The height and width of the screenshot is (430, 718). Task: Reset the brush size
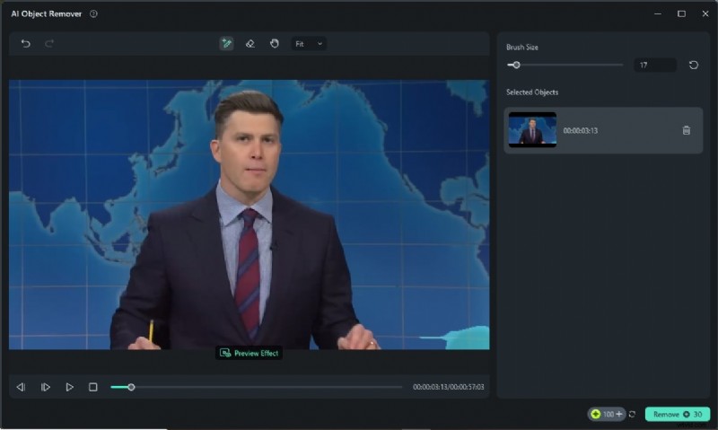point(693,65)
